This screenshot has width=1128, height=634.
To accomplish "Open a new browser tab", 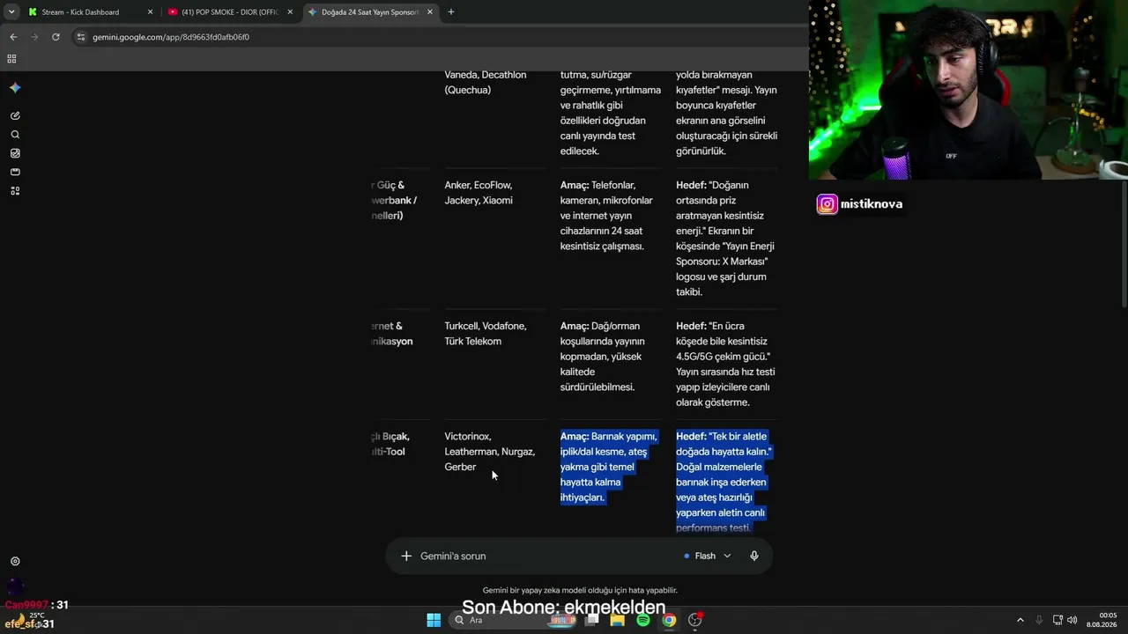I will pos(451,12).
